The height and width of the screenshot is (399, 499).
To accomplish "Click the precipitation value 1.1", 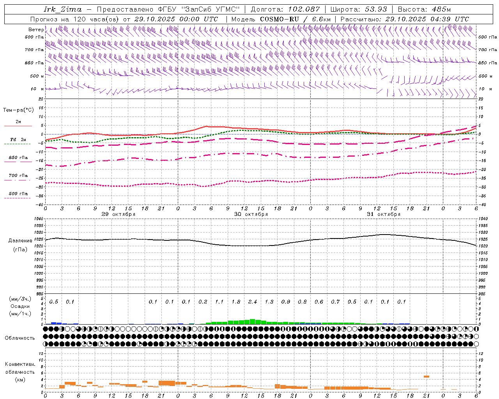I will point(219,302).
